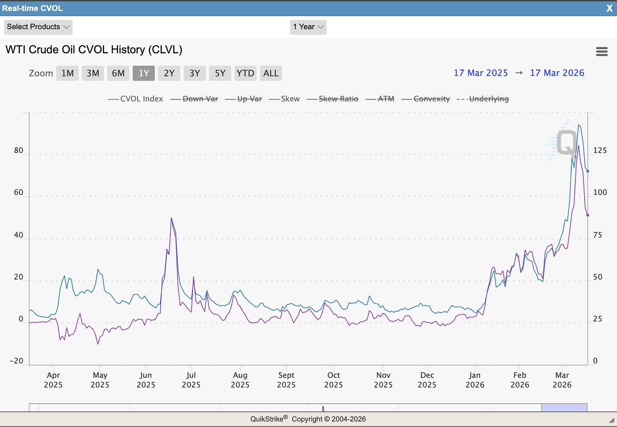This screenshot has width=617, height=427.
Task: Show the Underlying series
Action: pos(483,99)
